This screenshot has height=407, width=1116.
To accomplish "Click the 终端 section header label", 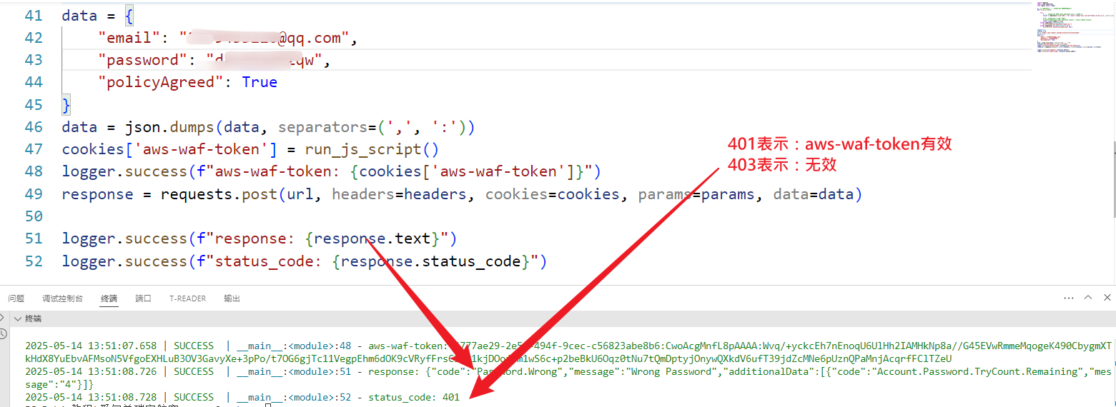I will [x=34, y=318].
